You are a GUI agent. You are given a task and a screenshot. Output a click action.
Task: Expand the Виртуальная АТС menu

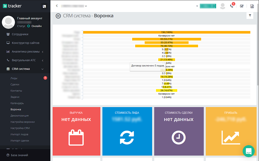coord(24,60)
